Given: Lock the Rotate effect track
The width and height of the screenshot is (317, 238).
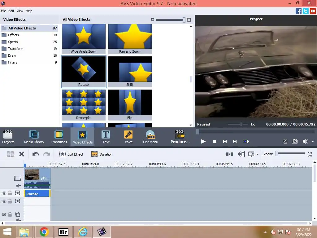Looking at the screenshot, I should coord(10,193).
